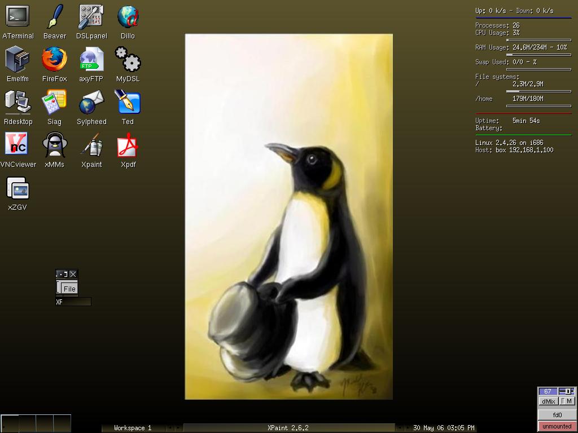Click the painted penguin image

(288, 216)
